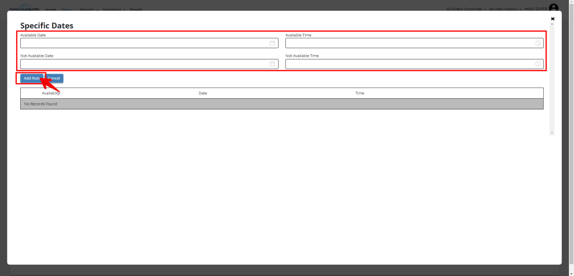
Task: Sort by the Availability column header
Action: tap(51, 93)
